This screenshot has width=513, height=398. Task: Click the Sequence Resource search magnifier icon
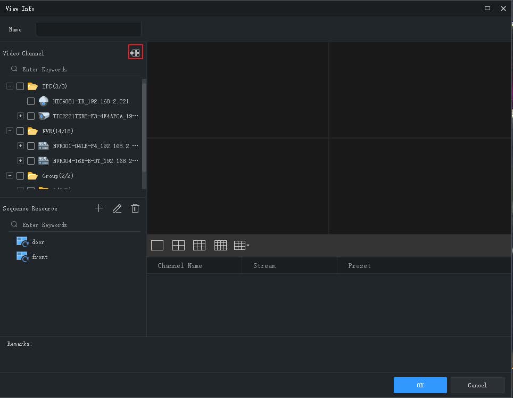14,224
